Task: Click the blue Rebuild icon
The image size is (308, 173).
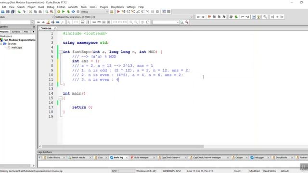Action: [x=73, y=12]
